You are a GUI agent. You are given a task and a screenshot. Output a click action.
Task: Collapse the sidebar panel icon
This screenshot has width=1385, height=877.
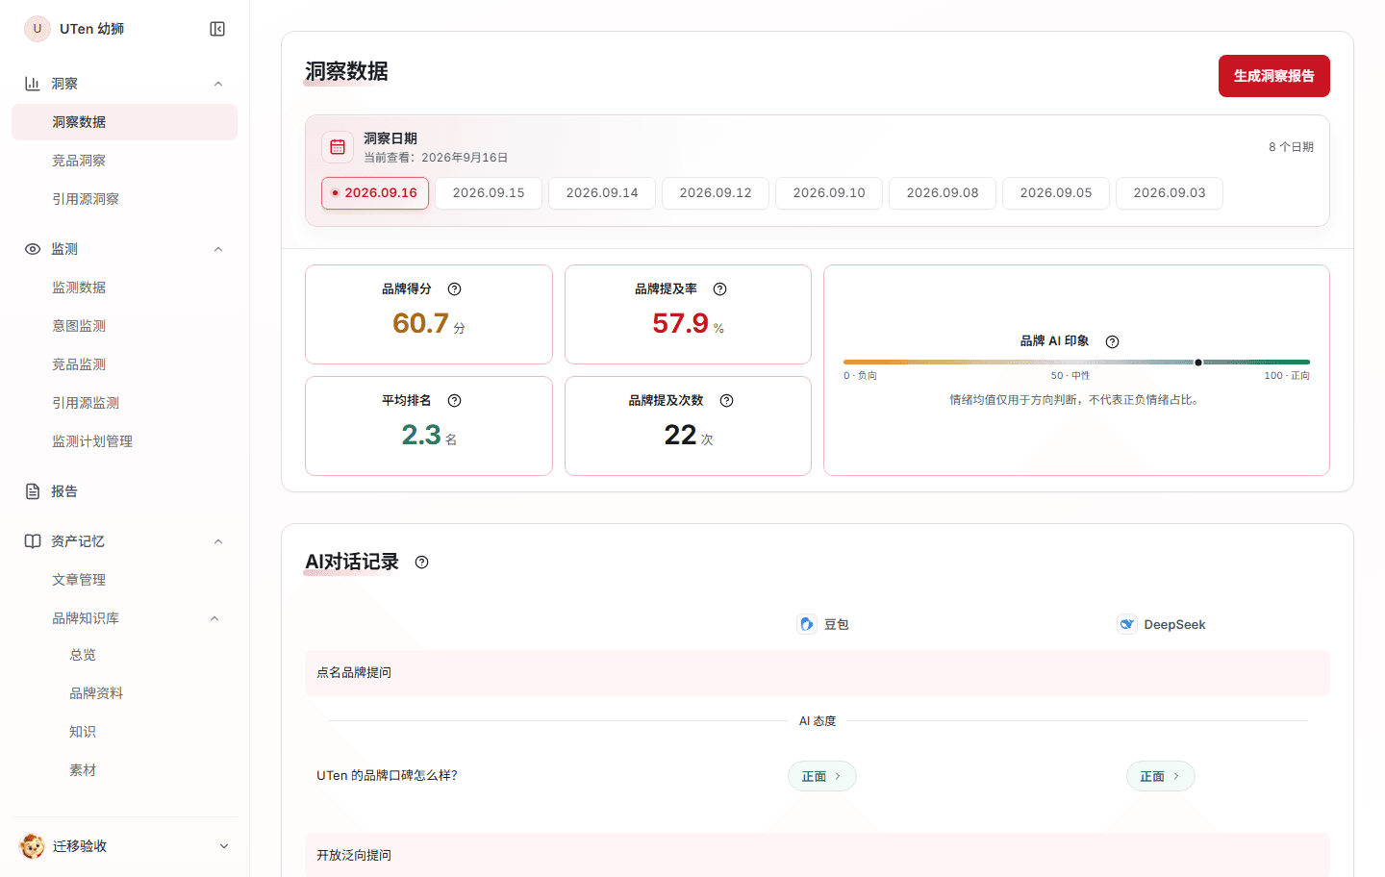coord(217,29)
